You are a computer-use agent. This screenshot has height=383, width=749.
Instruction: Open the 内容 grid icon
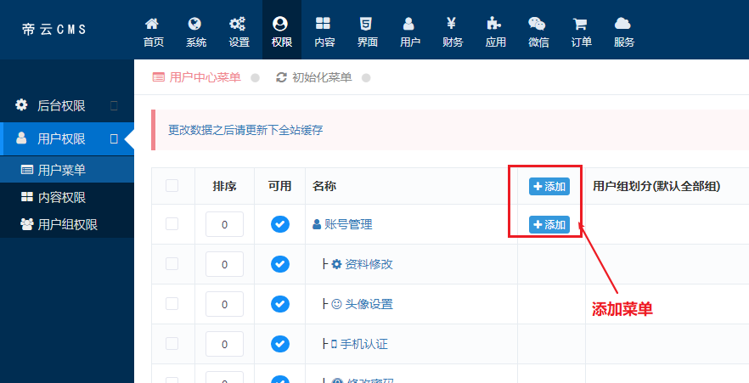(x=324, y=24)
